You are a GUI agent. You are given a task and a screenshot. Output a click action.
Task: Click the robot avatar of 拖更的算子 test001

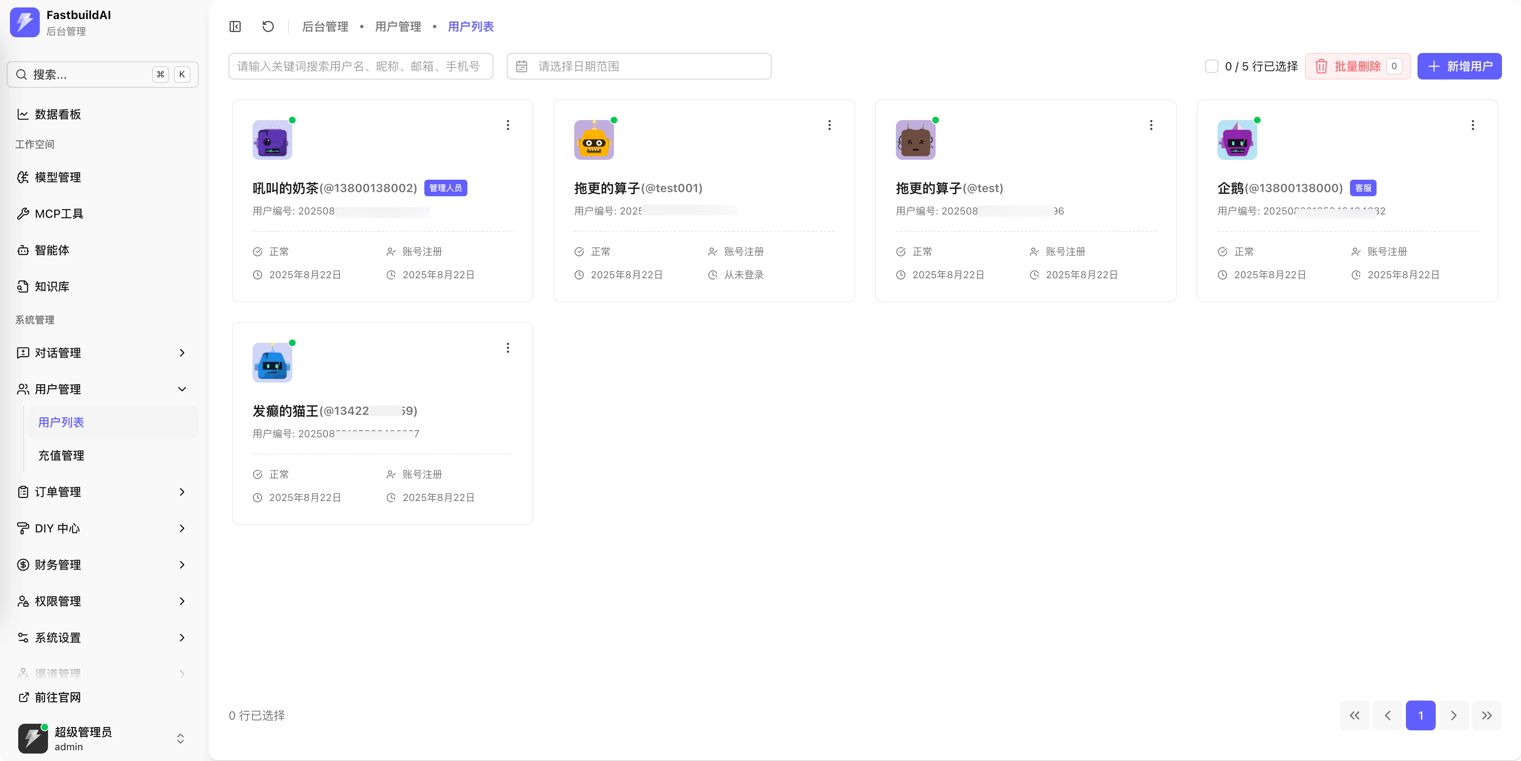click(593, 140)
